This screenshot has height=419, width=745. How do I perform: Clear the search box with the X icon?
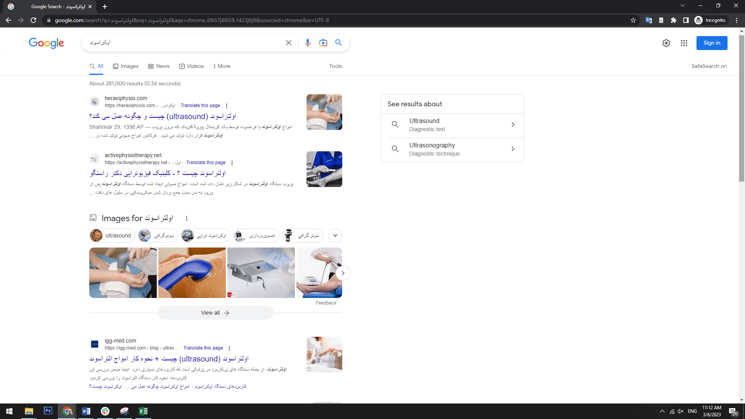288,43
